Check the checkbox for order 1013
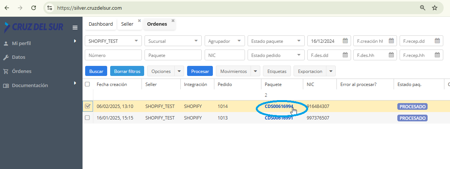 point(87,118)
